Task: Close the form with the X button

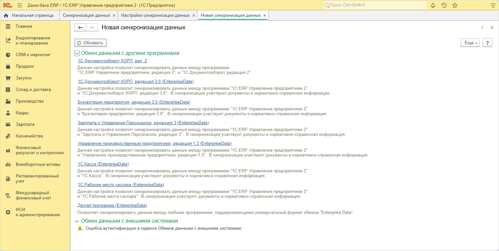Action: pyautogui.click(x=492, y=28)
